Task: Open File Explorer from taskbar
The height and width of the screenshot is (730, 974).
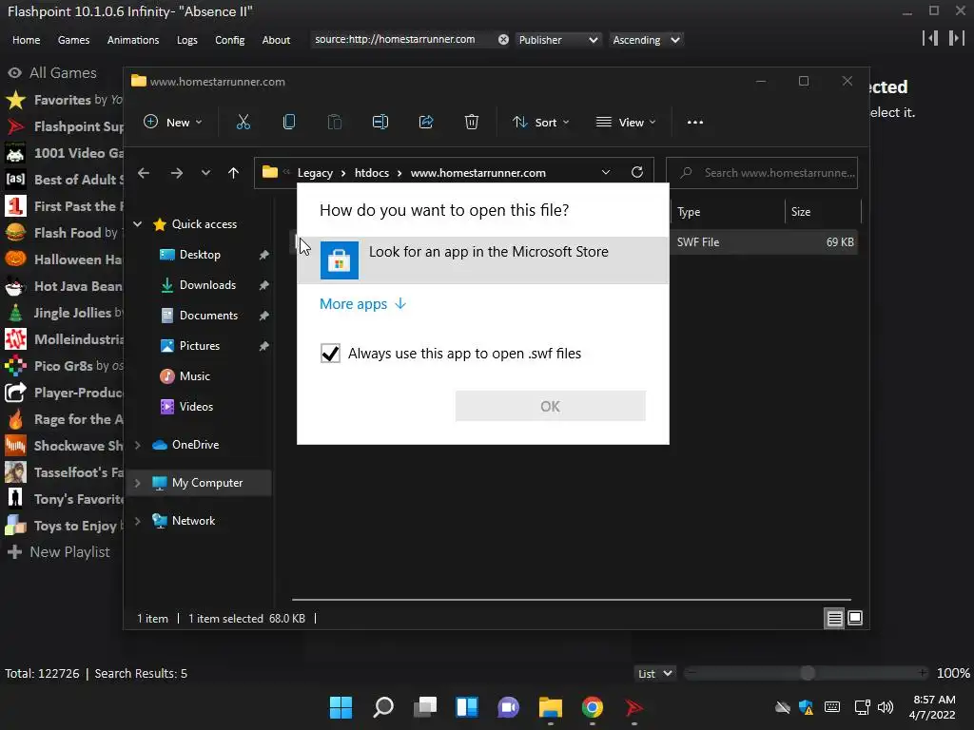Action: (551, 707)
